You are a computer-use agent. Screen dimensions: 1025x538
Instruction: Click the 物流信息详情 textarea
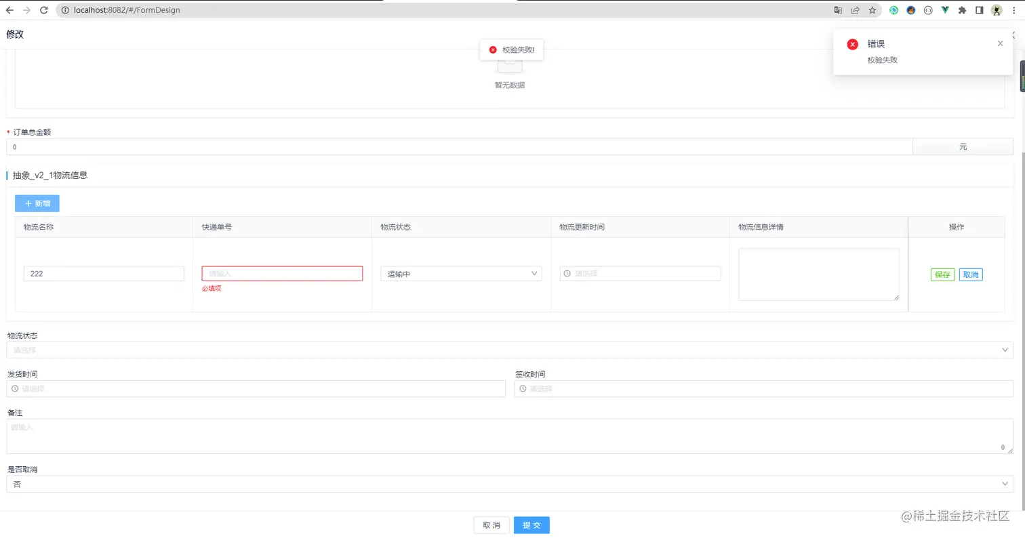819,274
